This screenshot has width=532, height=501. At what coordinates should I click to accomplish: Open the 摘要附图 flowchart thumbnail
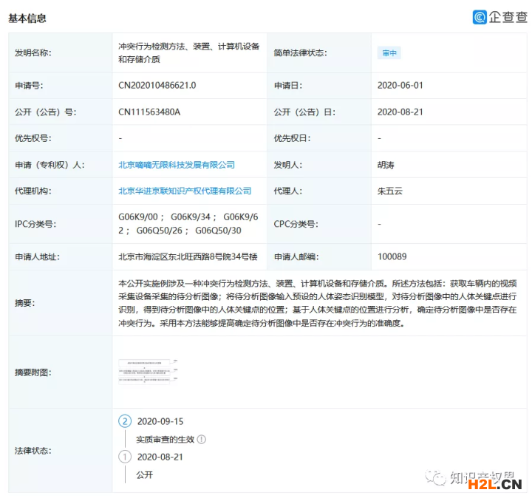[149, 372]
